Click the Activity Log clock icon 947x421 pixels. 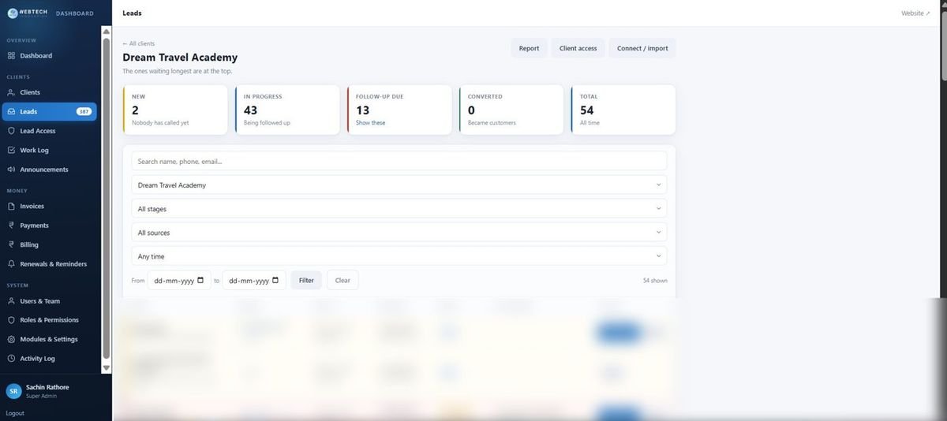click(x=11, y=359)
